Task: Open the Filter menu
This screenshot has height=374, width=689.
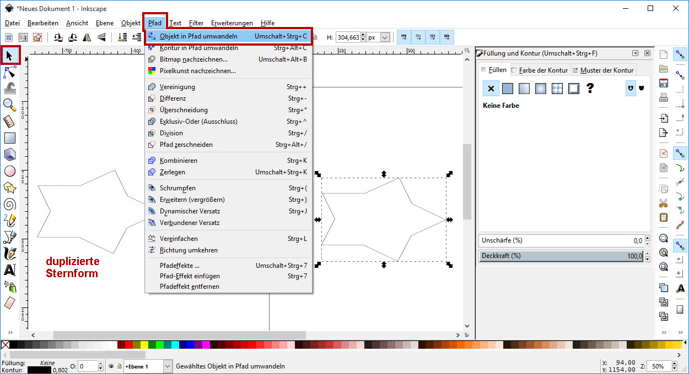Action: 196,23
